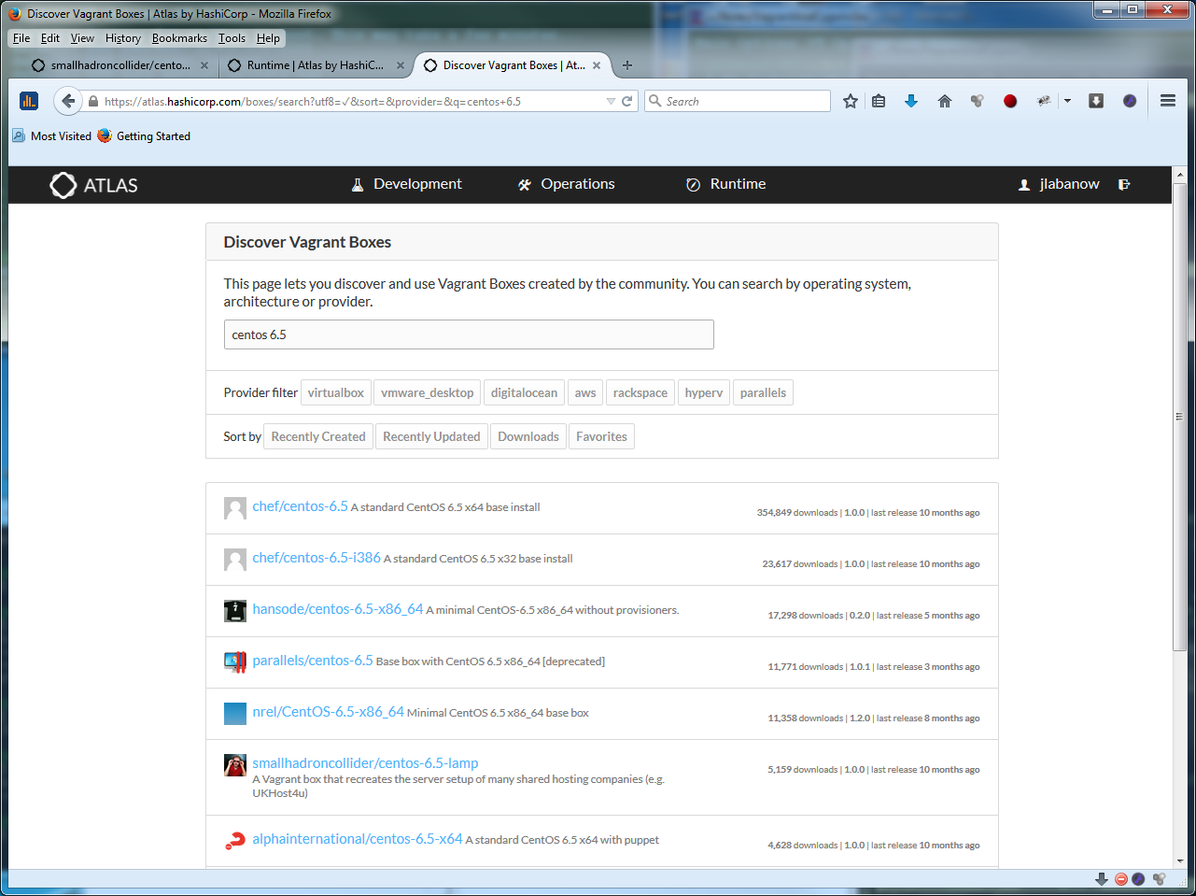Toggle the virtualbox provider filter
This screenshot has width=1196, height=896.
click(335, 393)
